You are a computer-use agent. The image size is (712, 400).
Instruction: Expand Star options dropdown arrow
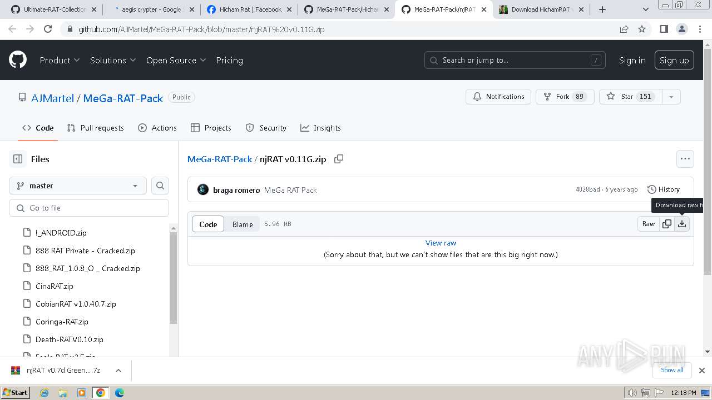pyautogui.click(x=671, y=97)
